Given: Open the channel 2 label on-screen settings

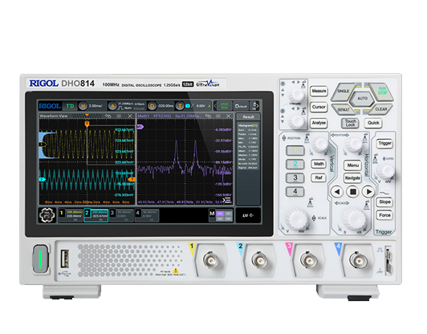Looking at the screenshot, I should (x=96, y=215).
